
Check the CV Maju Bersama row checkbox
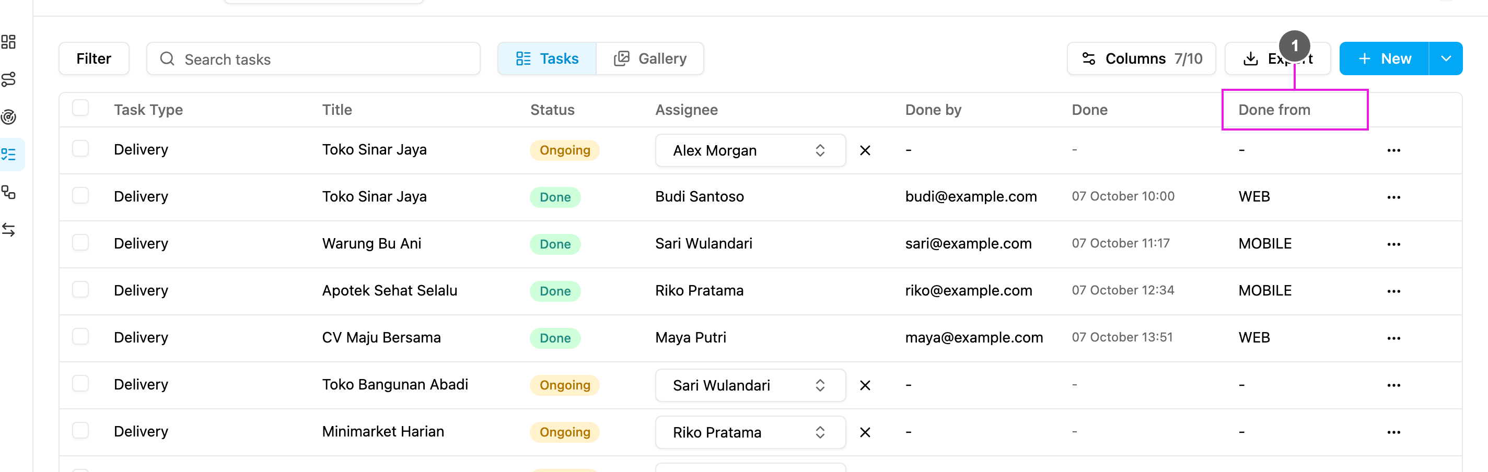pos(80,336)
